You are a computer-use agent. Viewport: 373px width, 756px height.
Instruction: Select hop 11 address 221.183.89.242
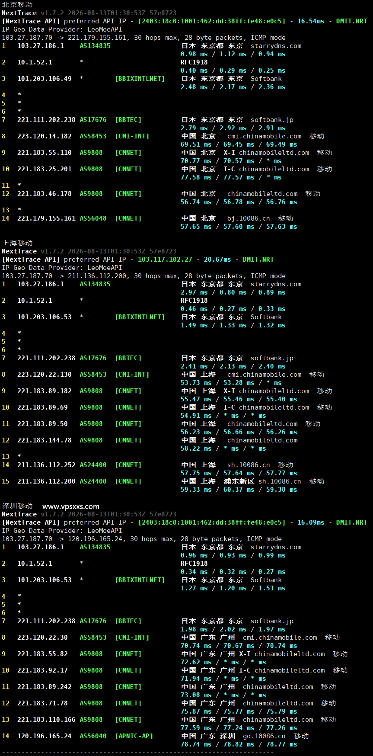[45, 687]
